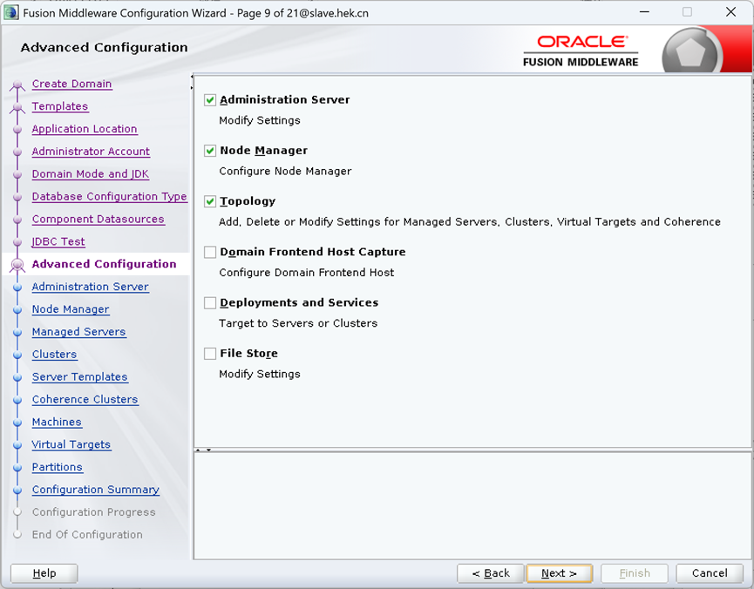
Task: Open Configuration Summary step
Action: pos(96,490)
